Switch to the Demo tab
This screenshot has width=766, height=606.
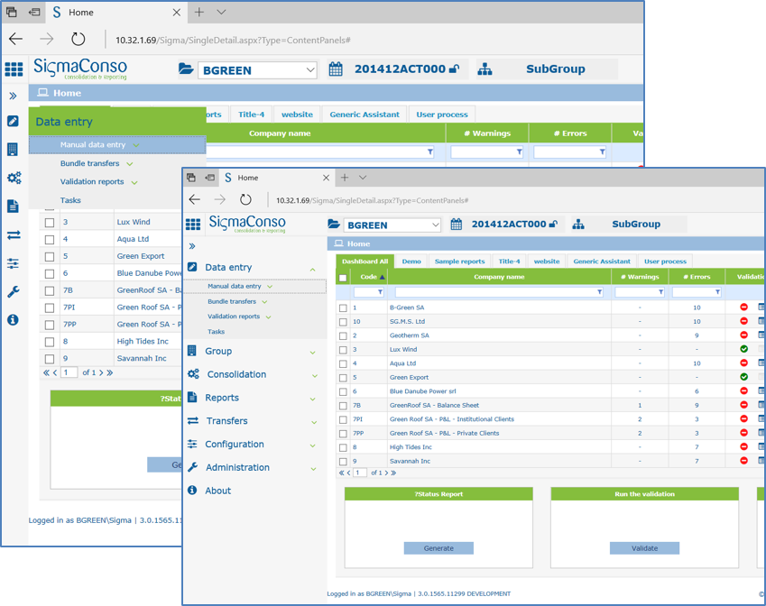411,261
